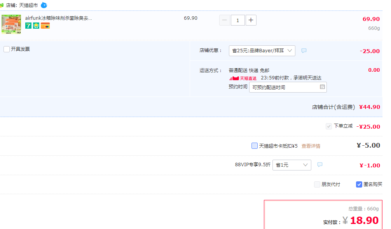
Task: Open the airfunk product thumbnail image
Action: coord(11,24)
